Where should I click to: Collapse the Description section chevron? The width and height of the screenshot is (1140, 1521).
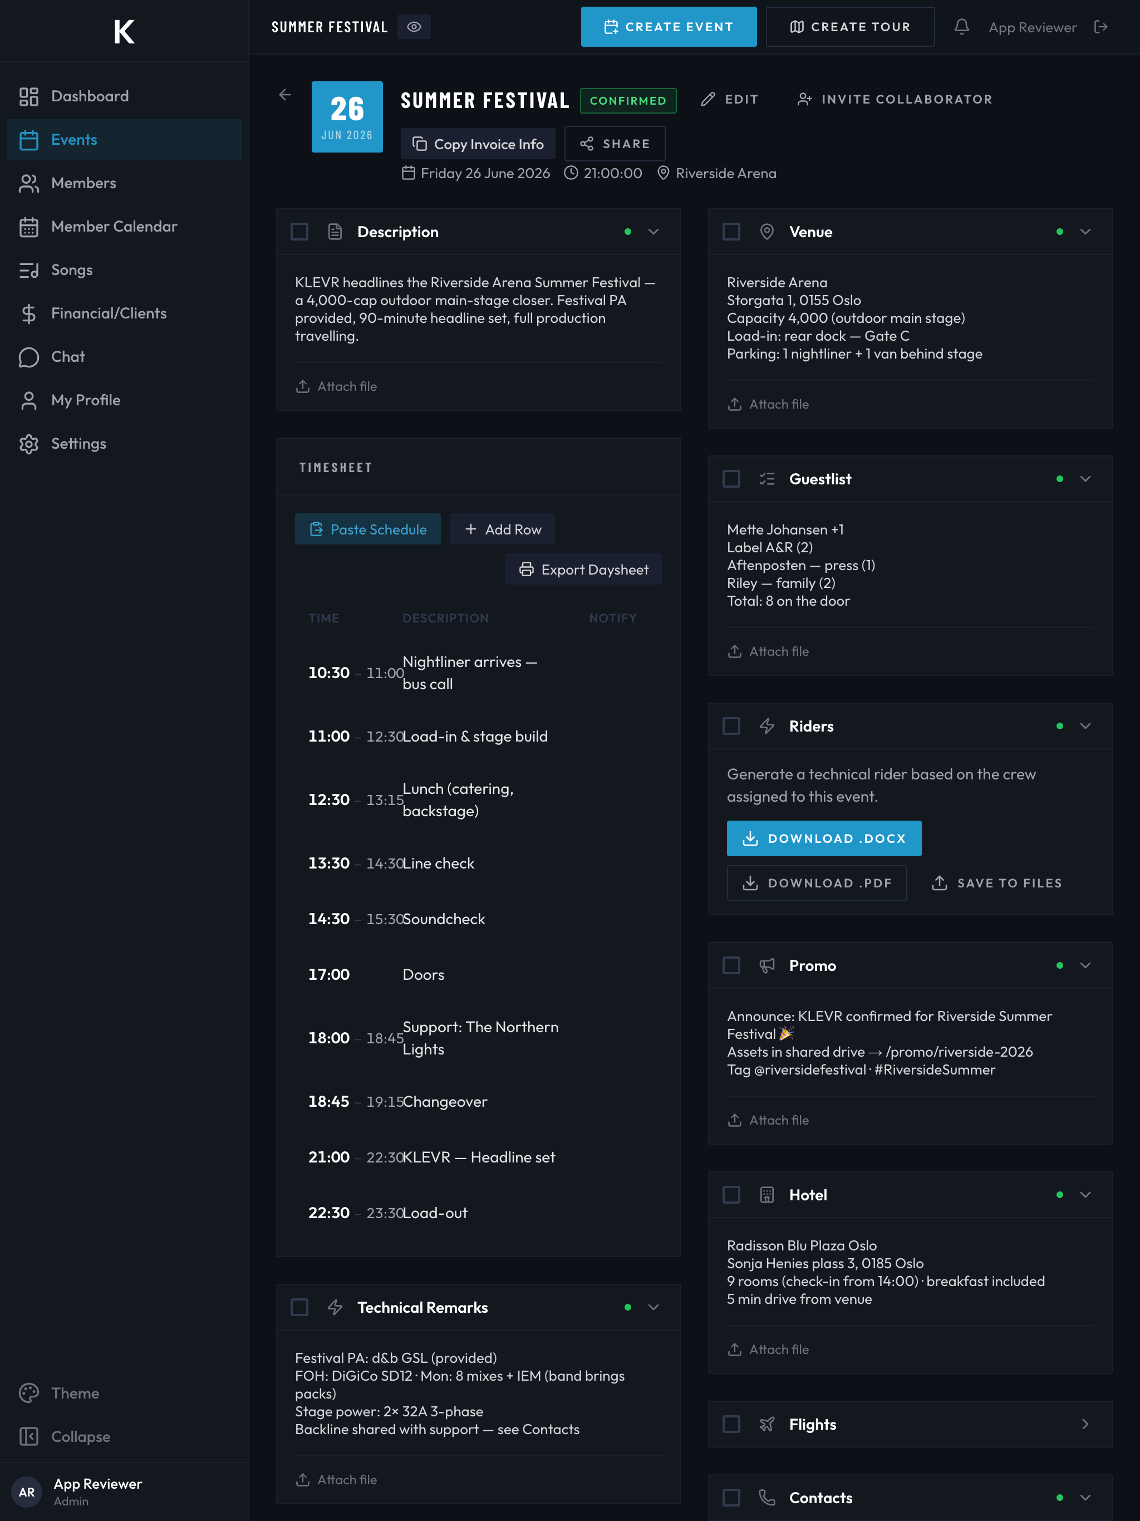tap(653, 232)
